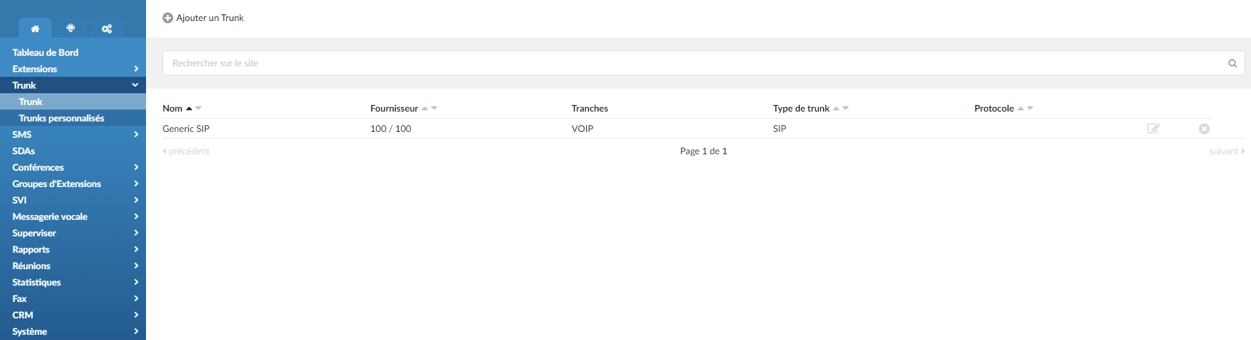Image resolution: width=1251 pixels, height=340 pixels.
Task: Click the plus icon next to Ajouter un Trunk
Action: [x=168, y=18]
